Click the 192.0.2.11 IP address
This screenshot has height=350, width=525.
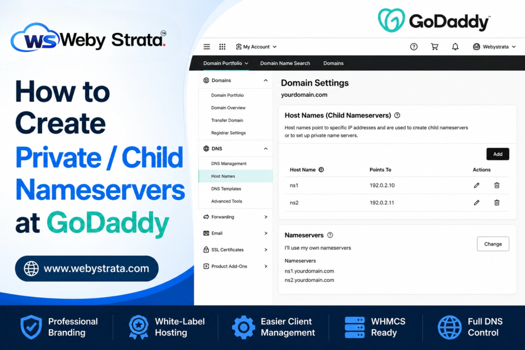[381, 203]
